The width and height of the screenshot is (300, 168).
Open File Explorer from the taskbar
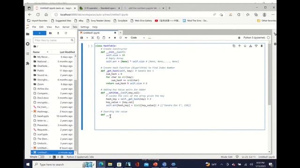point(110,164)
